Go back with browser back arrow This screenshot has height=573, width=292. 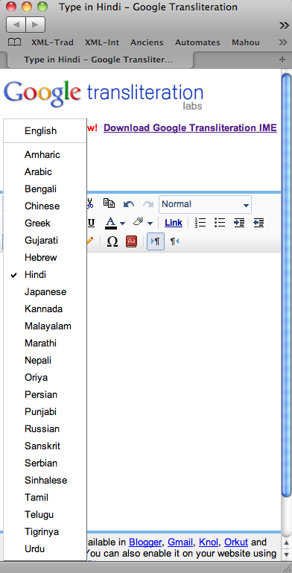pyautogui.click(x=16, y=25)
